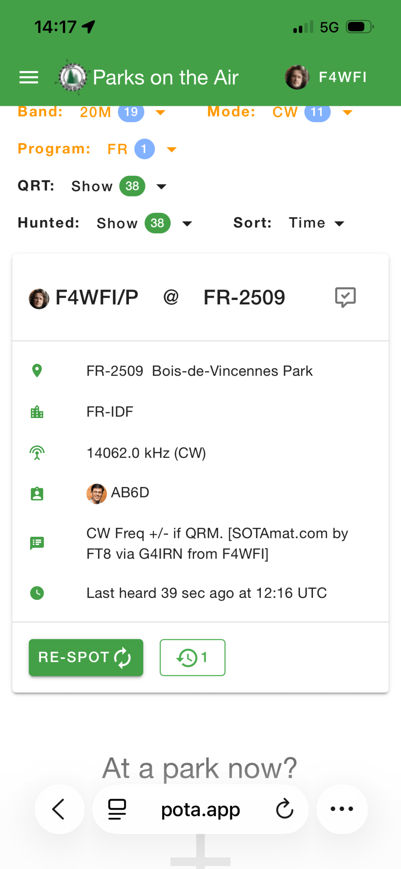
Task: Click the RE-SPOT button
Action: click(x=86, y=657)
